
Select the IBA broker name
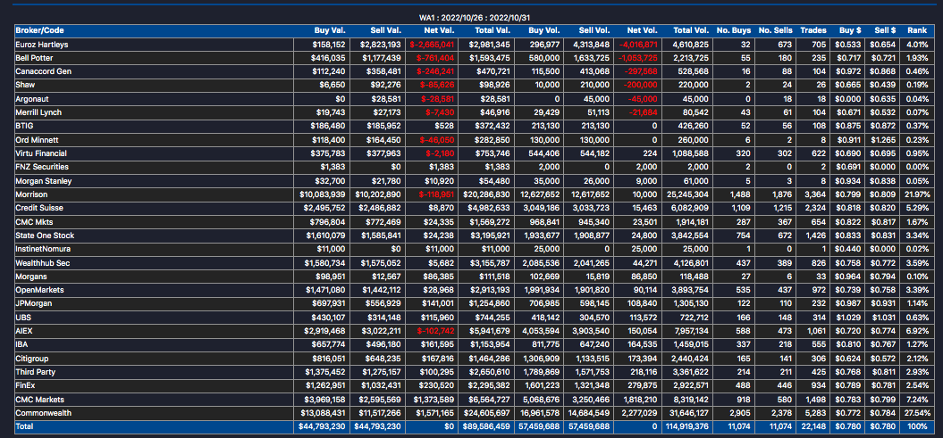22,344
